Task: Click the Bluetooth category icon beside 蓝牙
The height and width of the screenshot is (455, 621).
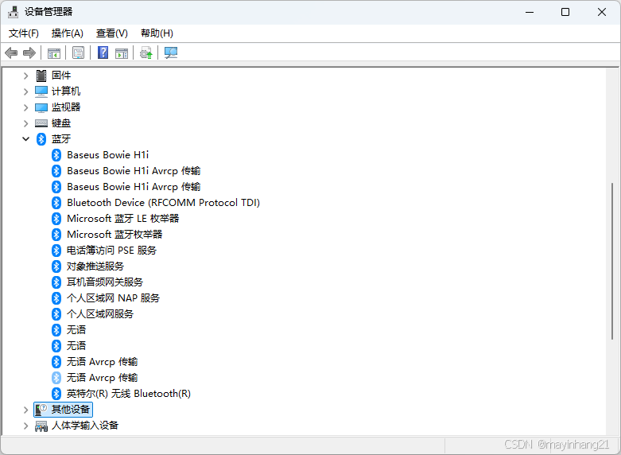Action: pyautogui.click(x=41, y=139)
